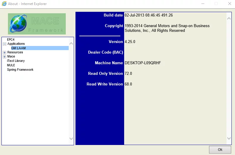Viewport: 235px width, 155px height.
Task: Click the DESKTOP-L09QRHF machine name value
Action: tap(143, 63)
